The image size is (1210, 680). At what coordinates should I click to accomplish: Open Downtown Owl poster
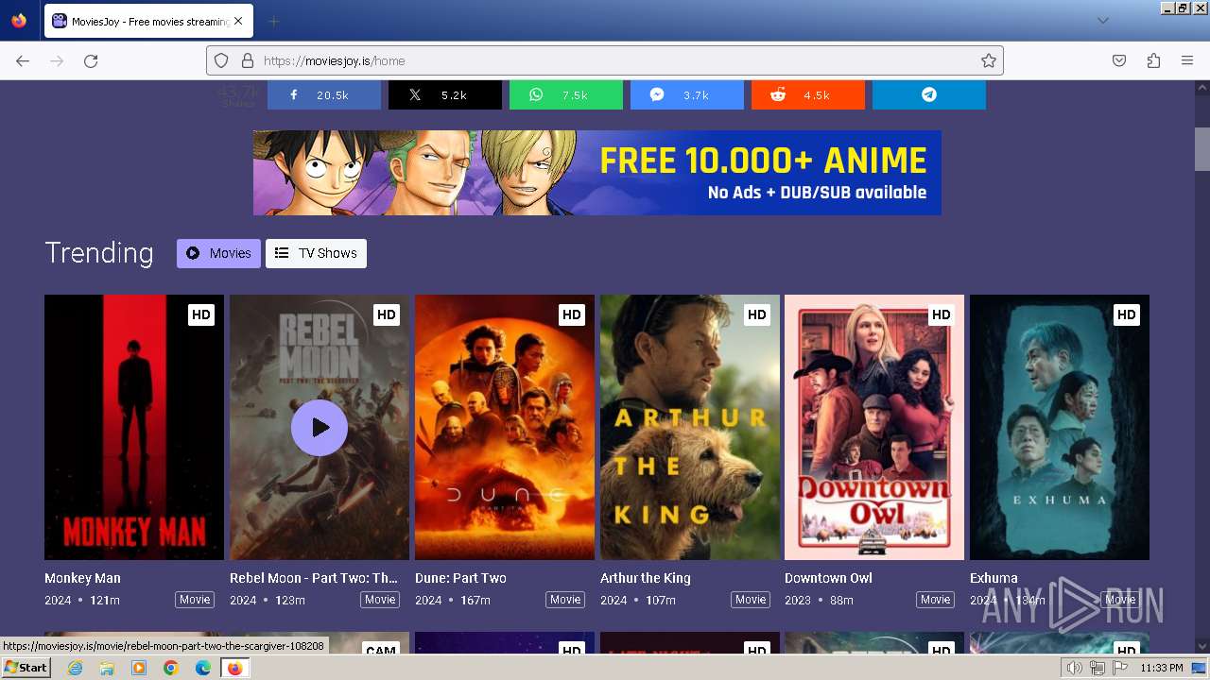point(874,427)
